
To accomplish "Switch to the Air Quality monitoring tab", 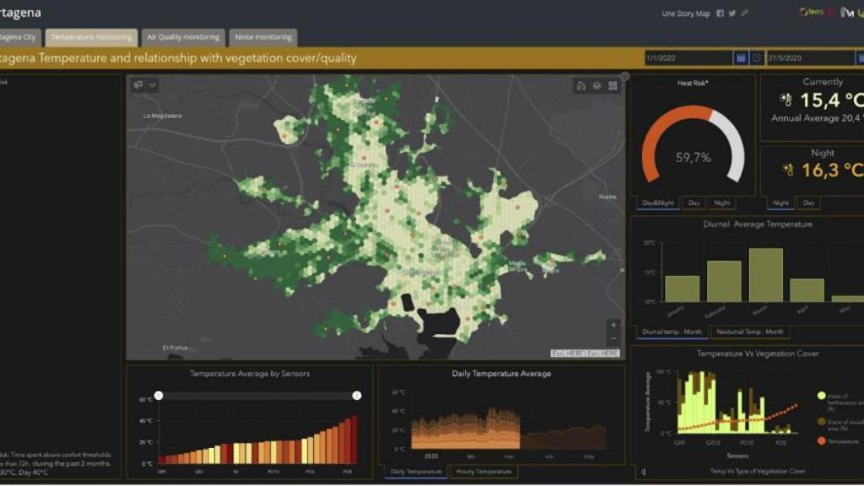I will pyautogui.click(x=183, y=37).
